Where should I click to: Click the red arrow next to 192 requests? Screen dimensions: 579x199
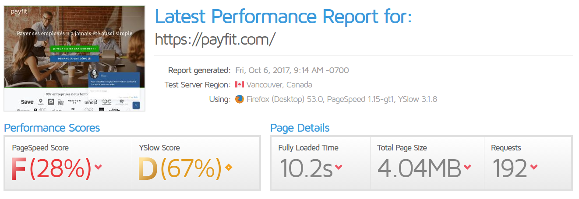533,167
